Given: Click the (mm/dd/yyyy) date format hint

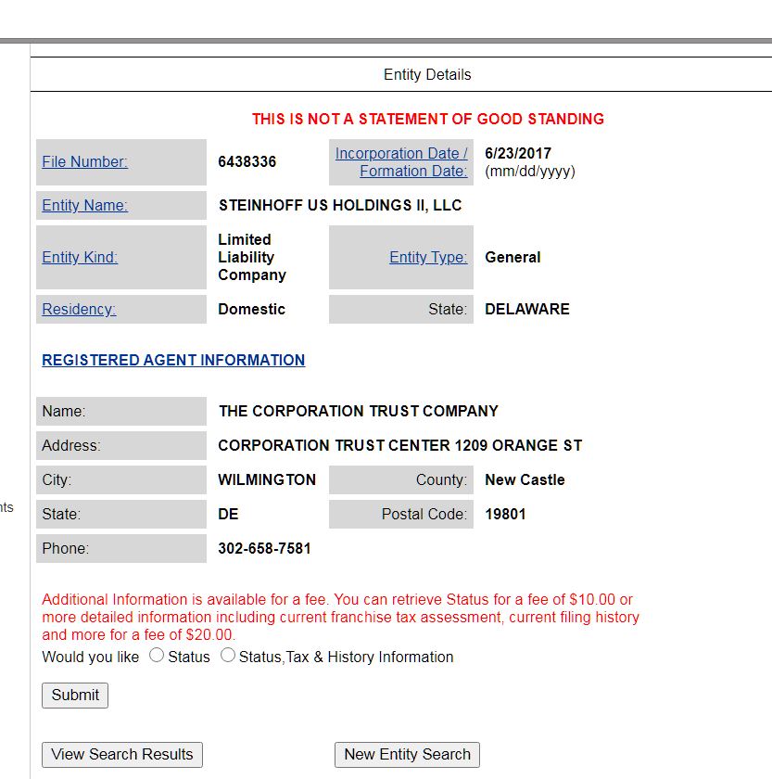Looking at the screenshot, I should click(x=530, y=172).
